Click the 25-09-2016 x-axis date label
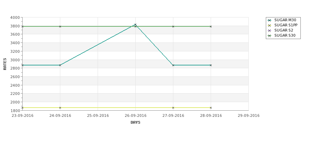334x147 pixels. click(x=98, y=116)
